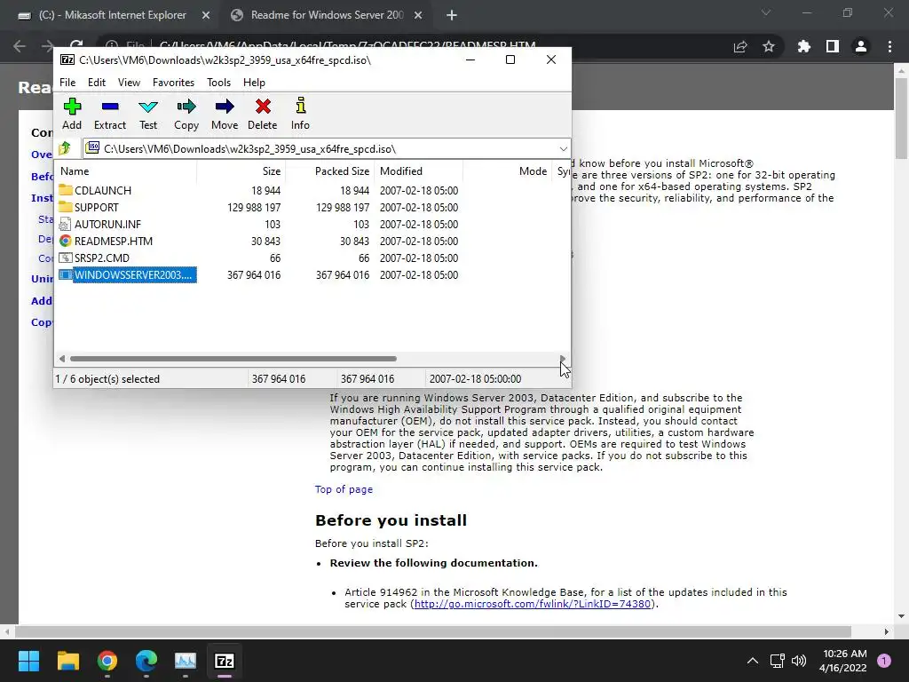This screenshot has width=909, height=682.
Task: Bookmark this page with the star icon
Action: tap(769, 46)
